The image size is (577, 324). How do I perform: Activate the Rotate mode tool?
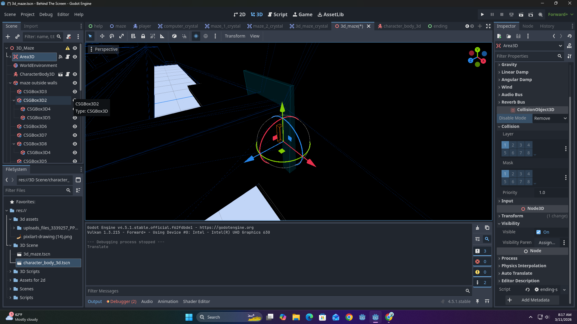tap(112, 36)
